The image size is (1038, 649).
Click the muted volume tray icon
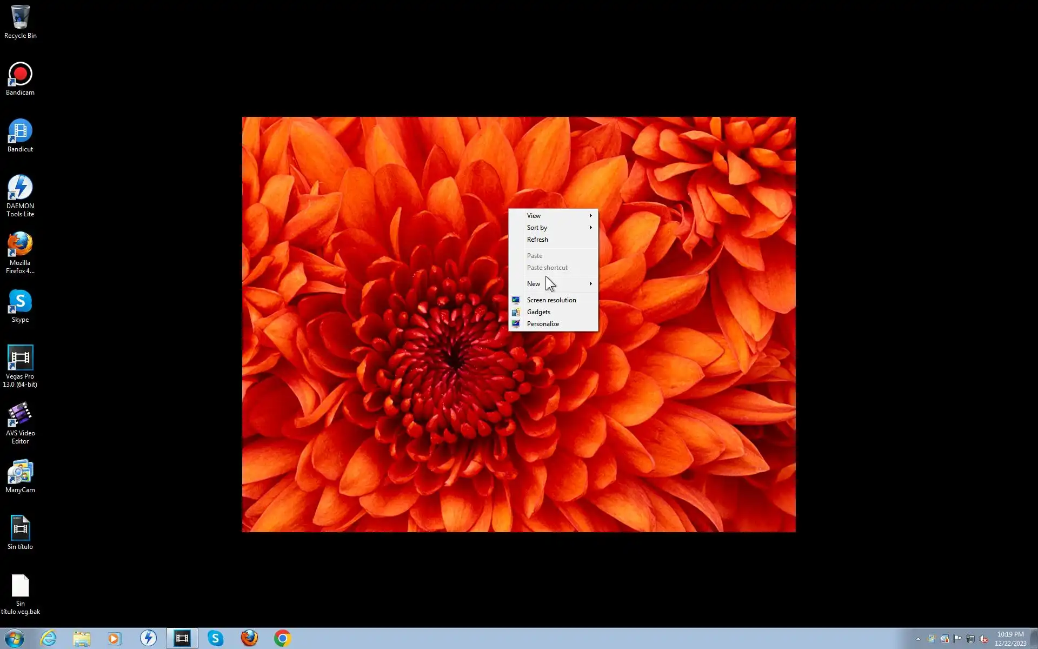click(x=983, y=639)
